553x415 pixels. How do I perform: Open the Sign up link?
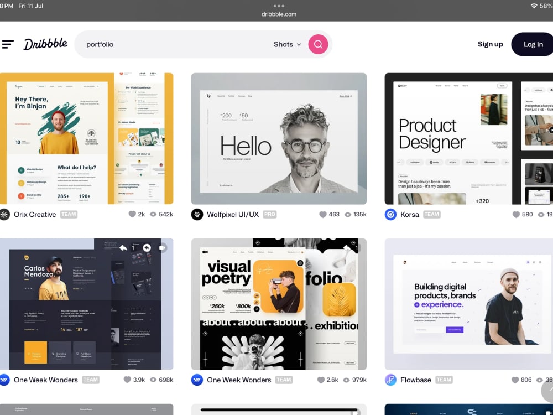[490, 44]
